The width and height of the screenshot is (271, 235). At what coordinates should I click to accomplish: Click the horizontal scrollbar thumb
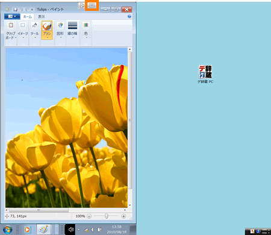point(39,210)
